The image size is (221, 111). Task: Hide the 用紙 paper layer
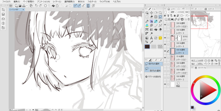coord(165,84)
